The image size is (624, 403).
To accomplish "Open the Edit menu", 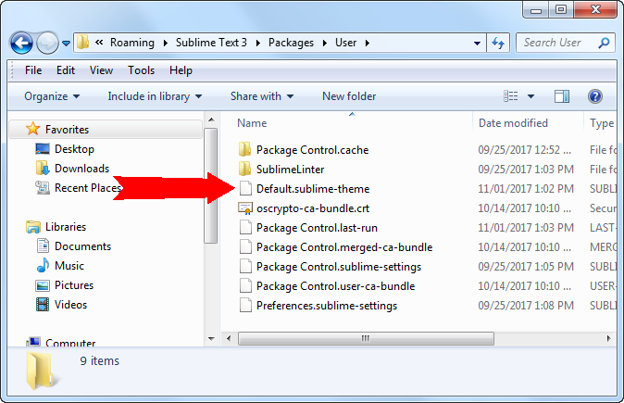I will pyautogui.click(x=66, y=70).
